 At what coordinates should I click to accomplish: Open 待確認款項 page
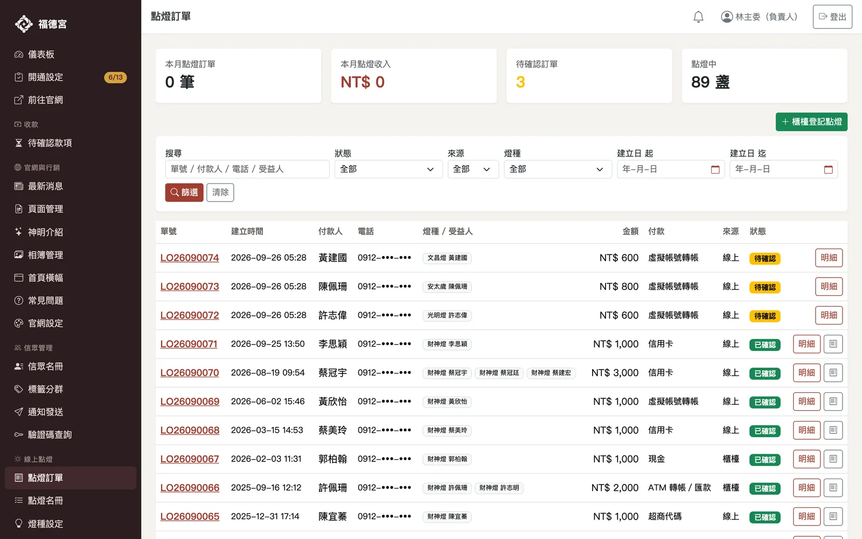pyautogui.click(x=71, y=143)
